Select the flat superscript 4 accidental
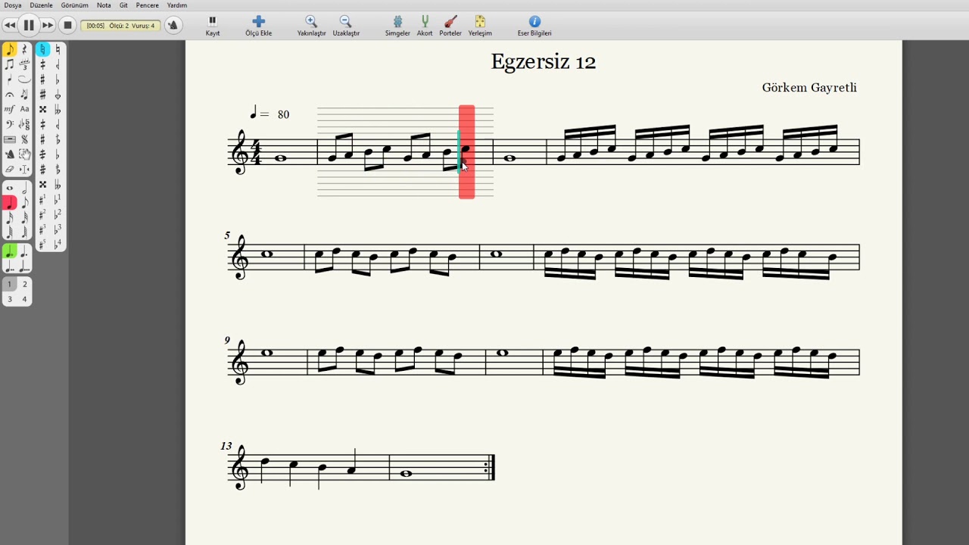Image resolution: width=969 pixels, height=545 pixels. tap(58, 244)
